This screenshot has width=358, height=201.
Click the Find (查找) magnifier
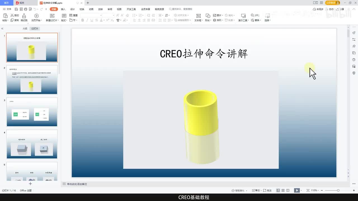[x=252, y=15]
